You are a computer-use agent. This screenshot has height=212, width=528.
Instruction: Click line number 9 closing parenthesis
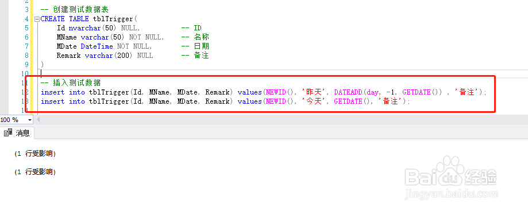click(42, 64)
